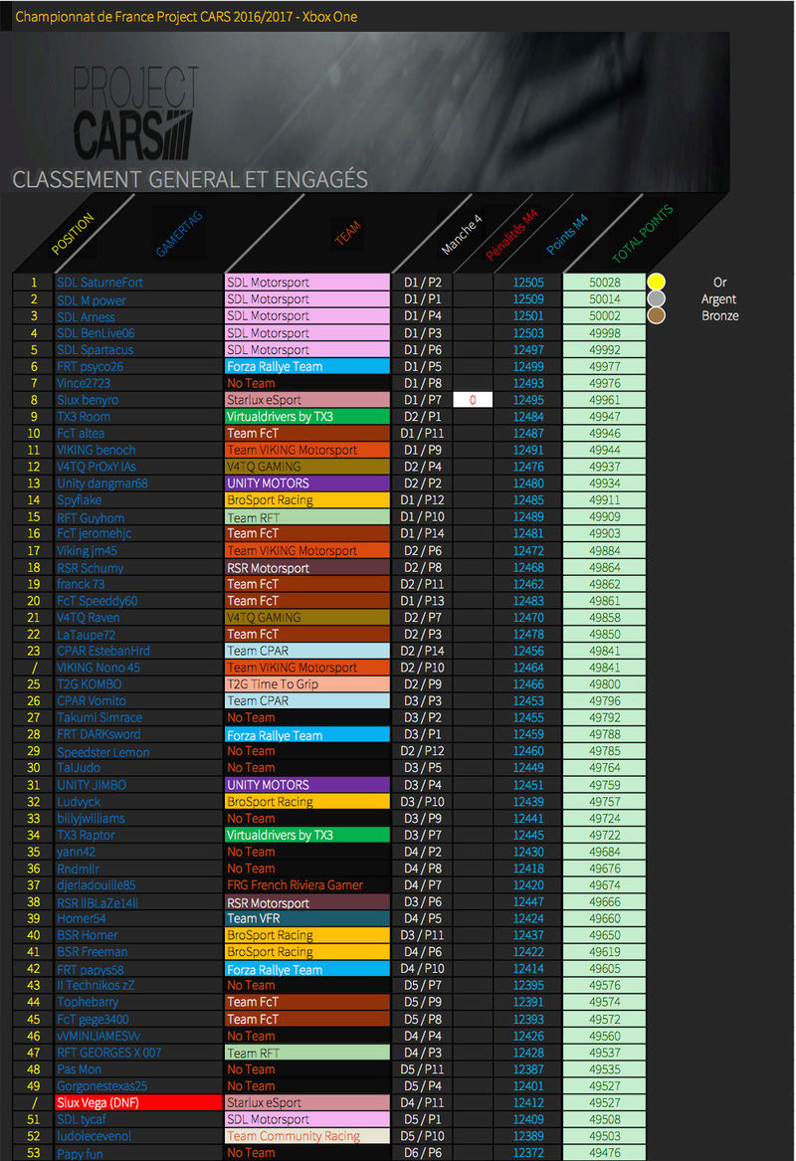Click the Bronze legend label
Screen dimensions: 796x1161
719,315
